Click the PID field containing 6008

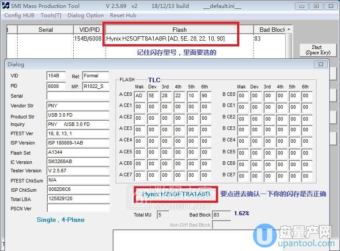pyautogui.click(x=56, y=86)
